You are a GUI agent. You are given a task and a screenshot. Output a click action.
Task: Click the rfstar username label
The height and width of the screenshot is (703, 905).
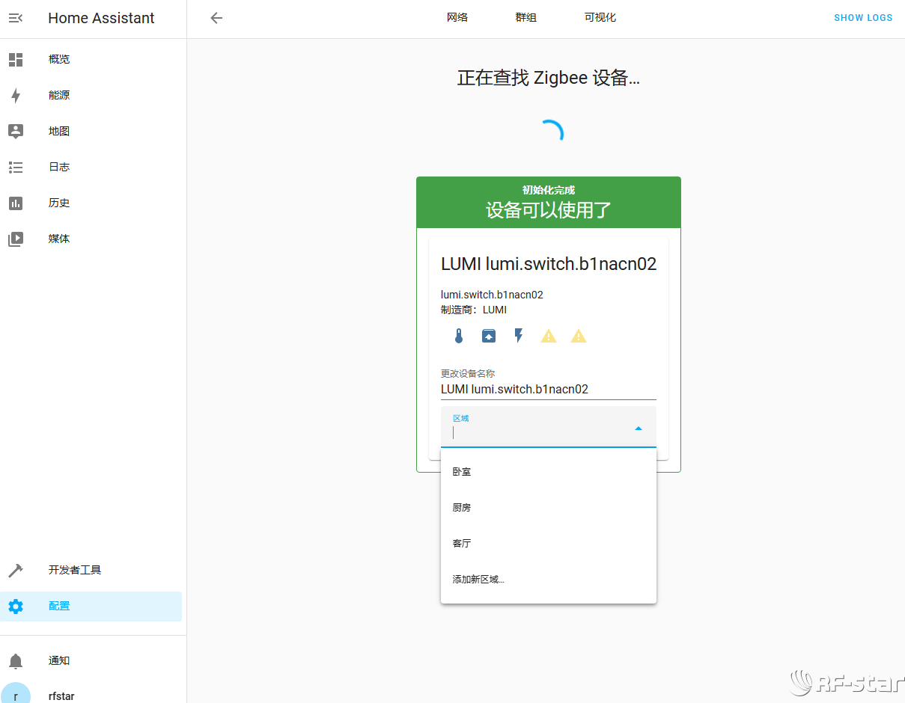click(x=61, y=696)
